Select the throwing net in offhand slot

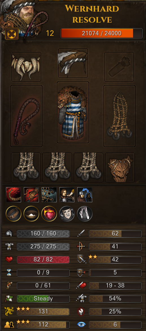click(x=119, y=116)
